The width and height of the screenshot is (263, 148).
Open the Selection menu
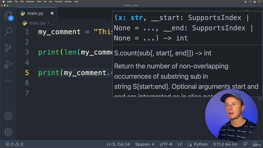click(x=30, y=2)
